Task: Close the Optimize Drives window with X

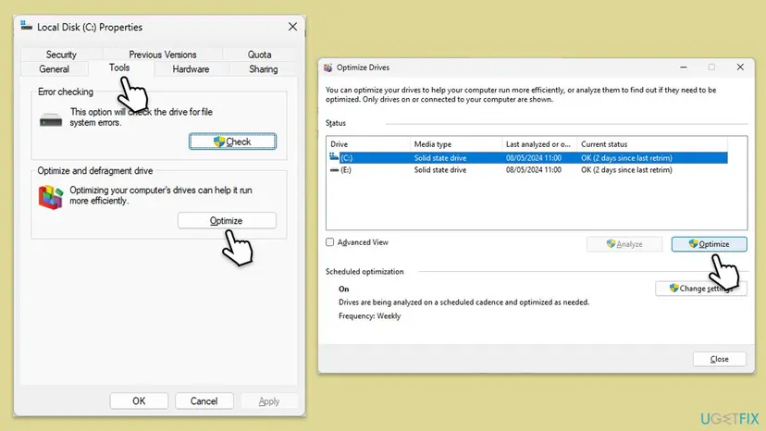Action: click(x=740, y=67)
